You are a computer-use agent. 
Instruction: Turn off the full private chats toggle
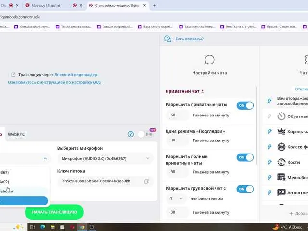[x=245, y=157]
